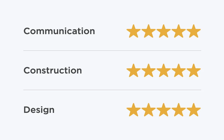Select the fifth Construction star
This screenshot has width=224, height=140.
click(x=194, y=70)
